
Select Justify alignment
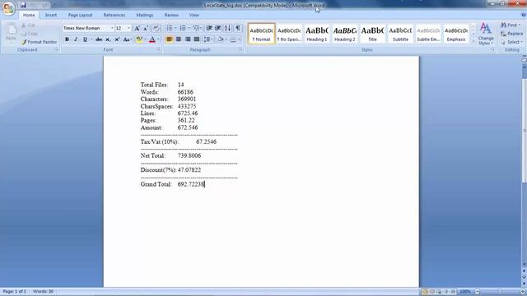click(197, 39)
